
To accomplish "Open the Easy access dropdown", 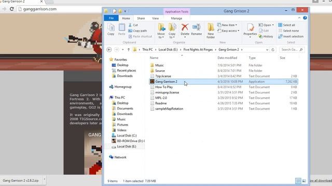I will (228, 30).
